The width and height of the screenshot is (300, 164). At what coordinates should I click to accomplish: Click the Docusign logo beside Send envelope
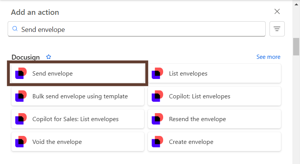click(x=21, y=73)
